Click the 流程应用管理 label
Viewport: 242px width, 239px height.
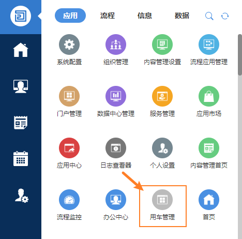click(x=209, y=62)
